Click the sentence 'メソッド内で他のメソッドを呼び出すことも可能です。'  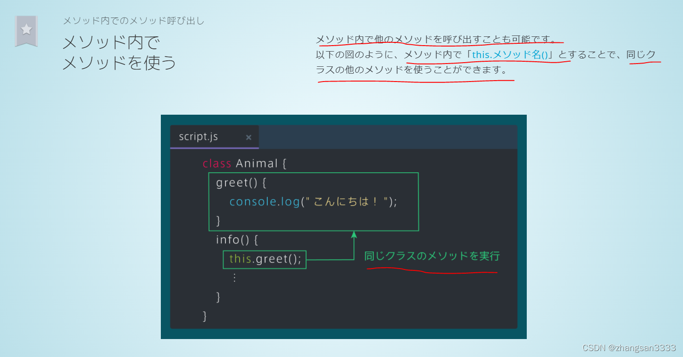437,39
